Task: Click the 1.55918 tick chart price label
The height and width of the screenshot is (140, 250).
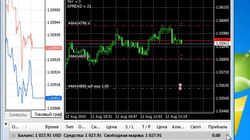Action: pyautogui.click(x=54, y=85)
